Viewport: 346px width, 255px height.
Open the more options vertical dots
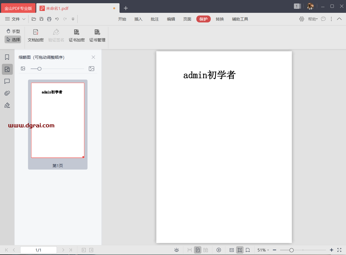pyautogui.click(x=331, y=19)
